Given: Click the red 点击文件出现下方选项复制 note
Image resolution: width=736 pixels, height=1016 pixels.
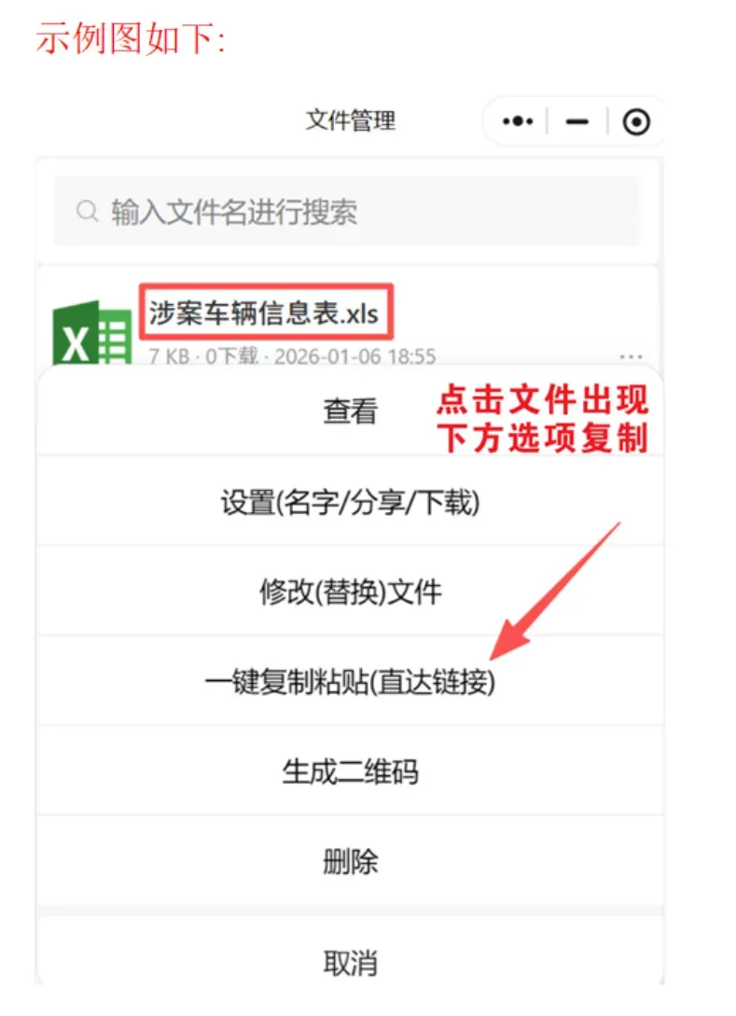Looking at the screenshot, I should pyautogui.click(x=542, y=418).
